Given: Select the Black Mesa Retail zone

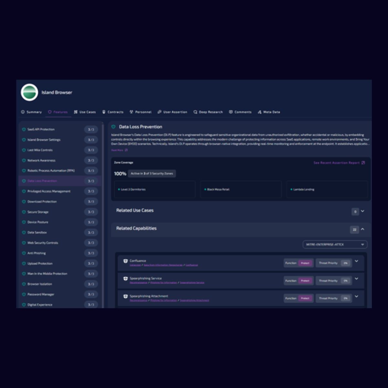Looking at the screenshot, I should tap(241, 189).
